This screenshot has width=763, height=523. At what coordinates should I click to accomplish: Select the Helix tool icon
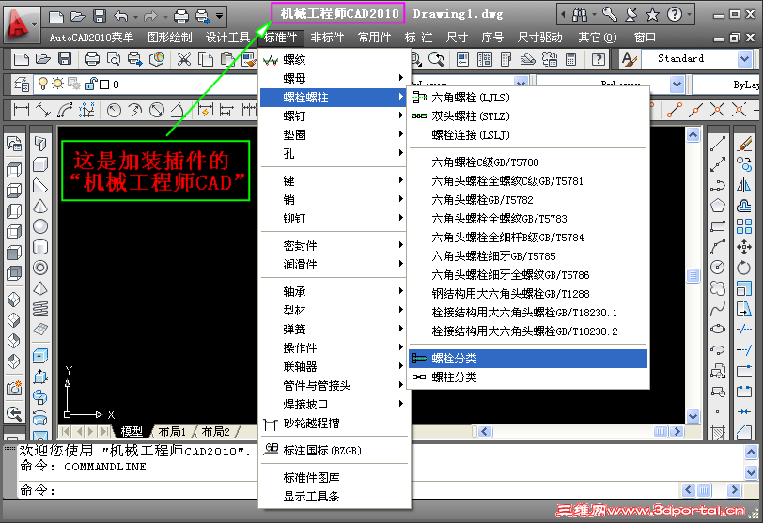tap(40, 309)
